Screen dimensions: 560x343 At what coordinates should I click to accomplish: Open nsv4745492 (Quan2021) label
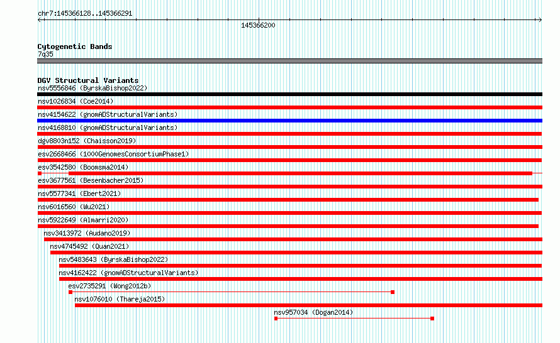(89, 246)
